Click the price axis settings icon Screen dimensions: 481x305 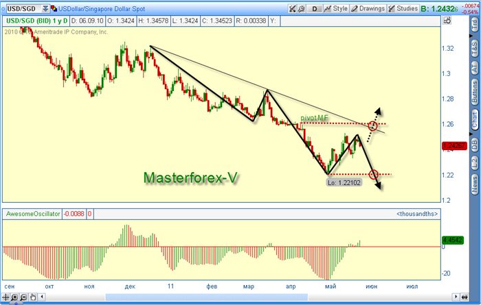click(447, 21)
